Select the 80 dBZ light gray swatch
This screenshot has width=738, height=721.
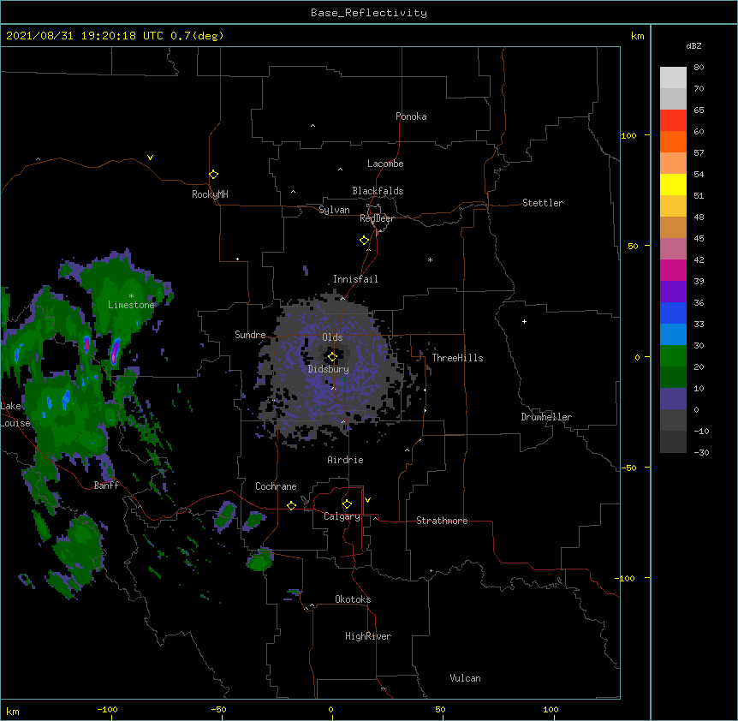coord(673,78)
